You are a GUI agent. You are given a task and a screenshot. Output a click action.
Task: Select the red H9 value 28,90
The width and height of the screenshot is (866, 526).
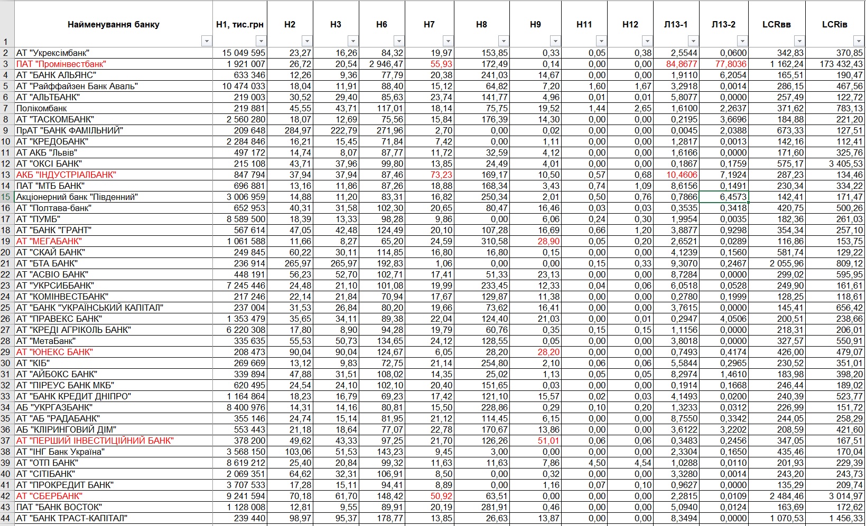[536, 241]
